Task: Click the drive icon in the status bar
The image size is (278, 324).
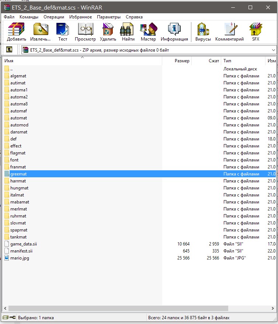Action: click(x=6, y=317)
